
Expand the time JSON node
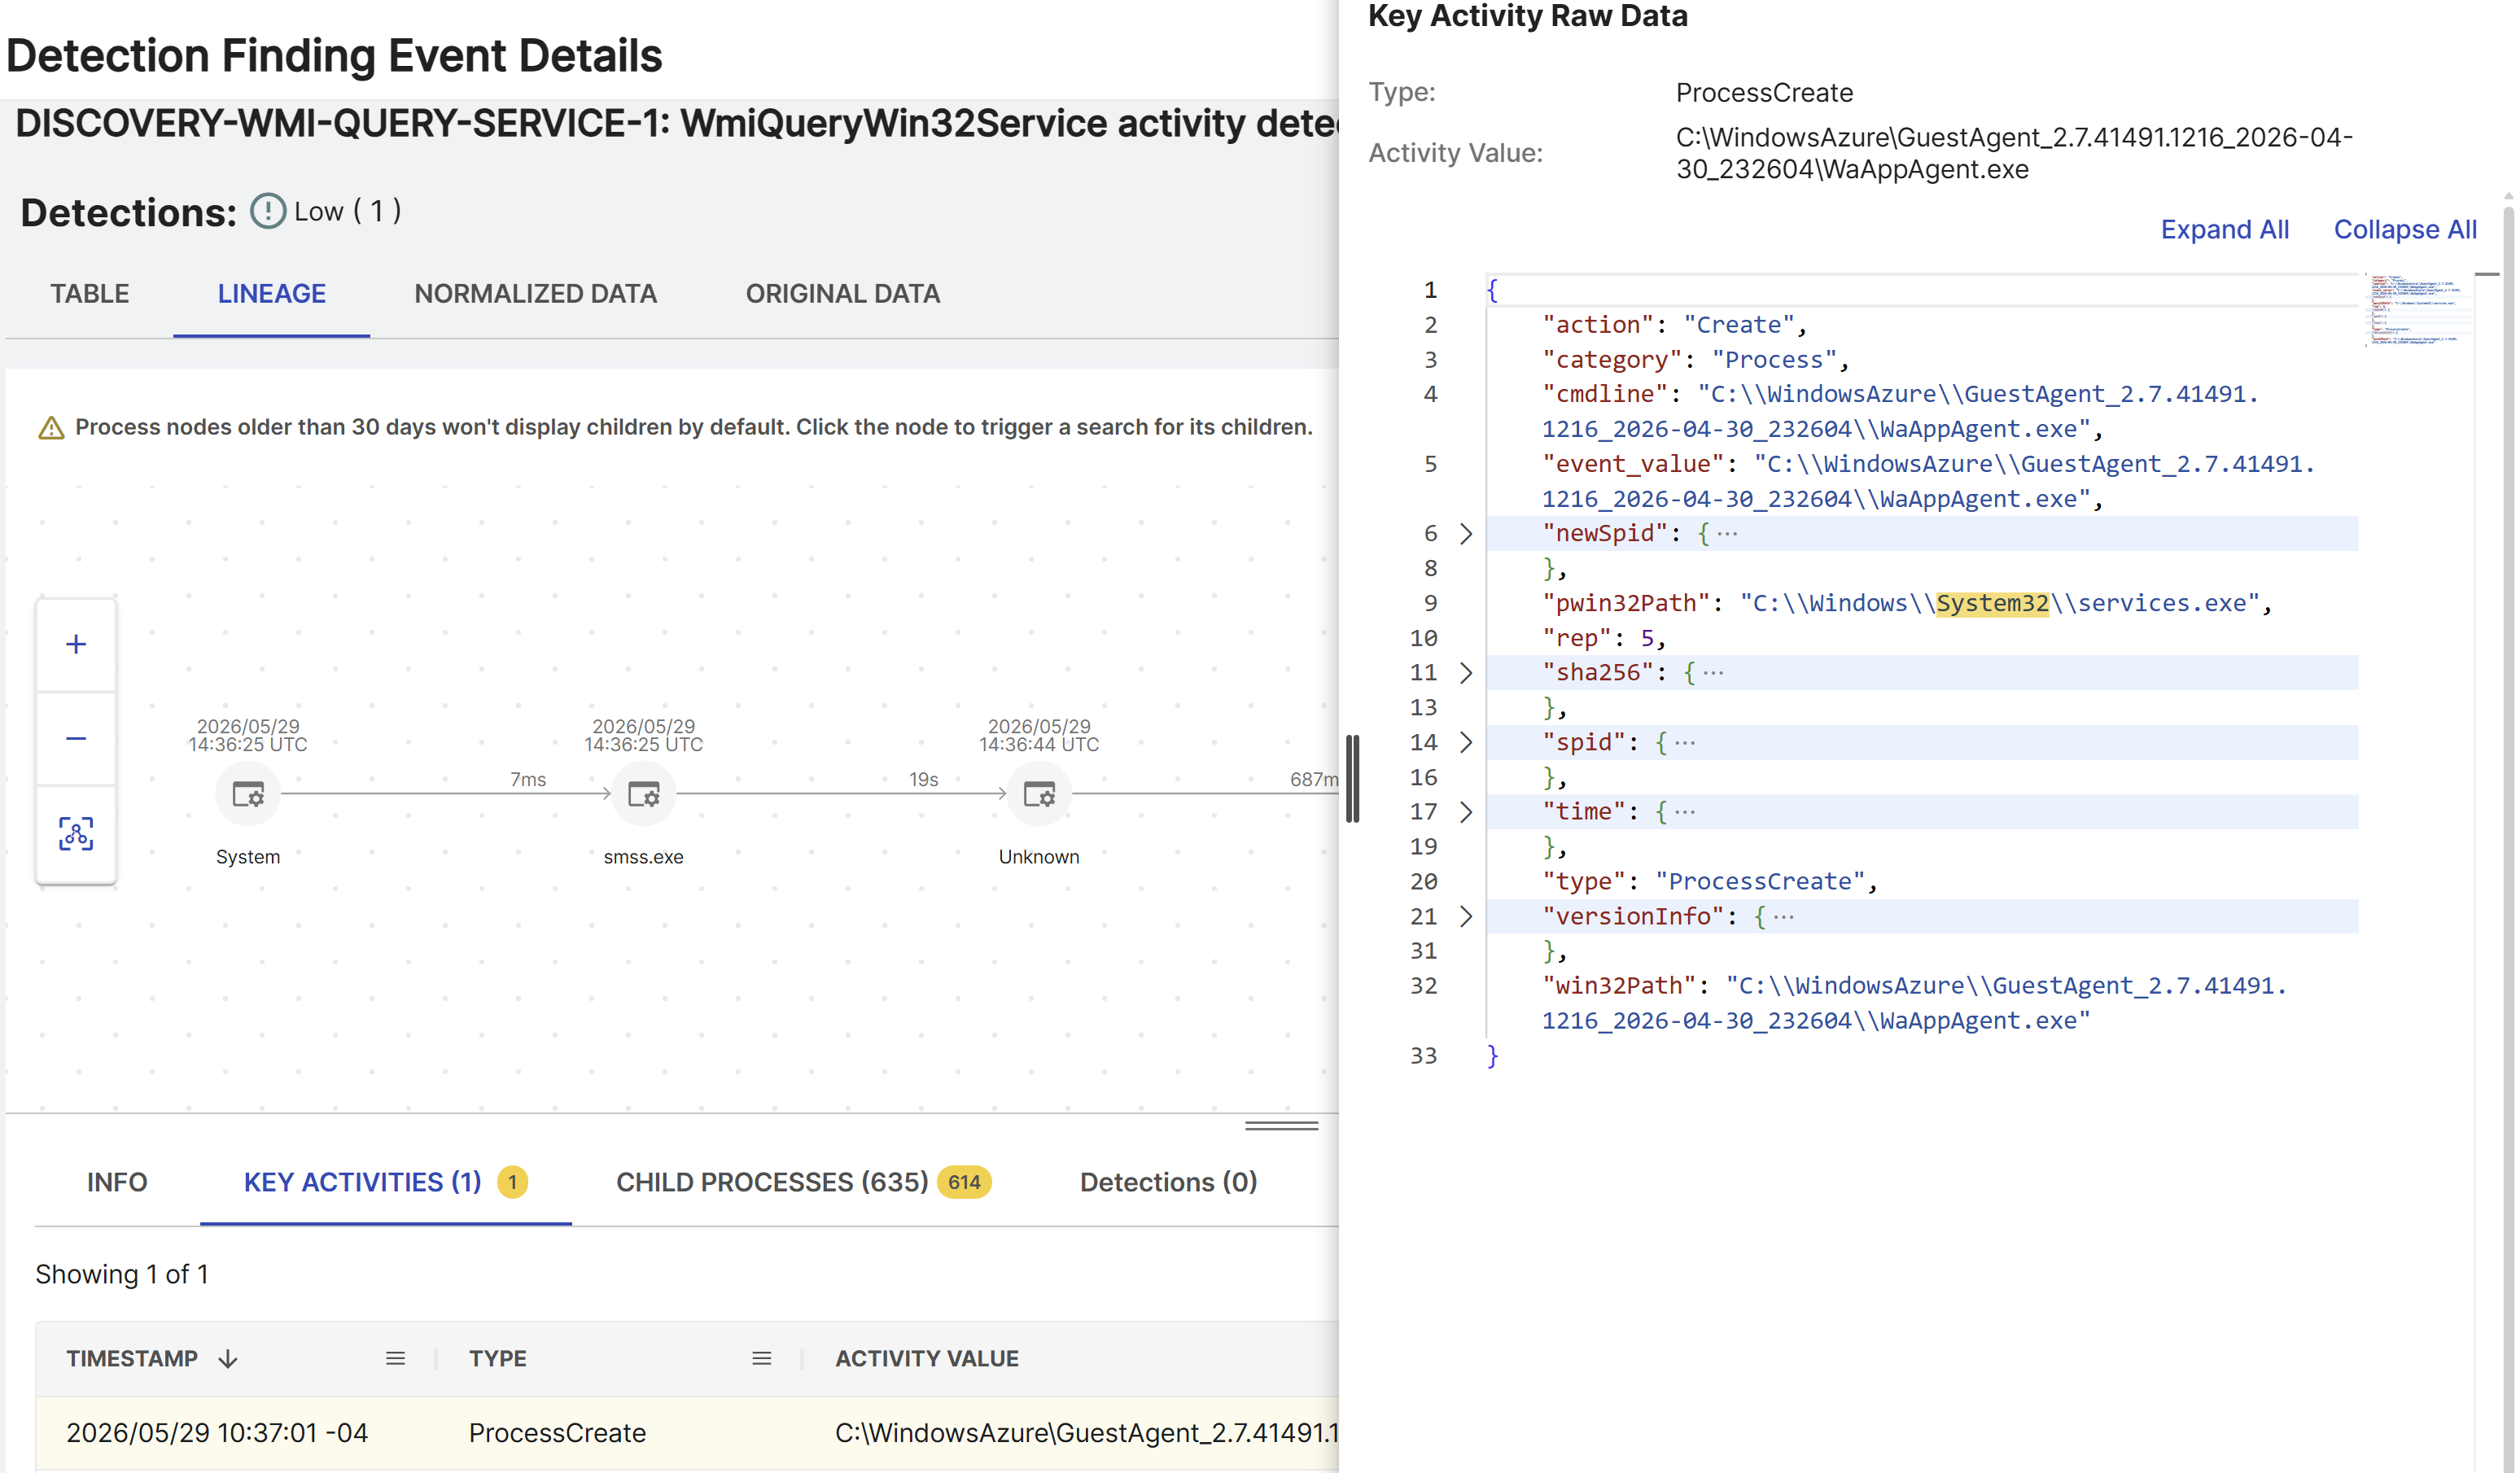click(x=1465, y=812)
